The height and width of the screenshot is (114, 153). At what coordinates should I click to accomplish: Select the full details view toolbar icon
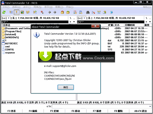(17, 12)
